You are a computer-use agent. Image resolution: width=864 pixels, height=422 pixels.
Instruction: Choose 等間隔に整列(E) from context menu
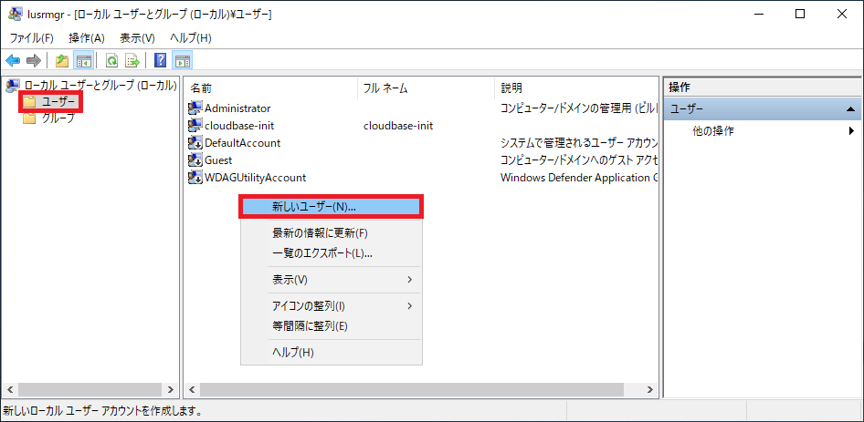click(x=332, y=326)
